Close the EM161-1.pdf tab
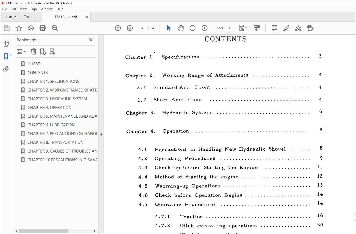The width and height of the screenshot is (356, 234). click(87, 17)
